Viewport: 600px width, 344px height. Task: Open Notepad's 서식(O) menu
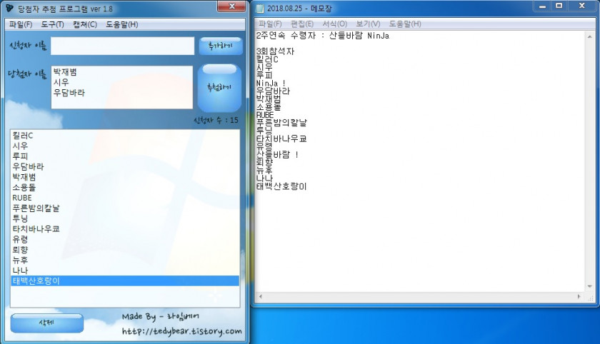pos(334,24)
